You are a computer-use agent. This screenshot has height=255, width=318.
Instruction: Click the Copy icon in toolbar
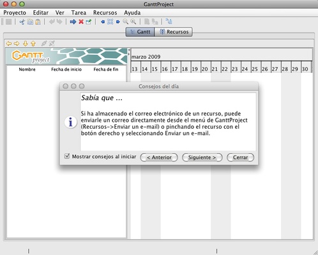point(30,22)
